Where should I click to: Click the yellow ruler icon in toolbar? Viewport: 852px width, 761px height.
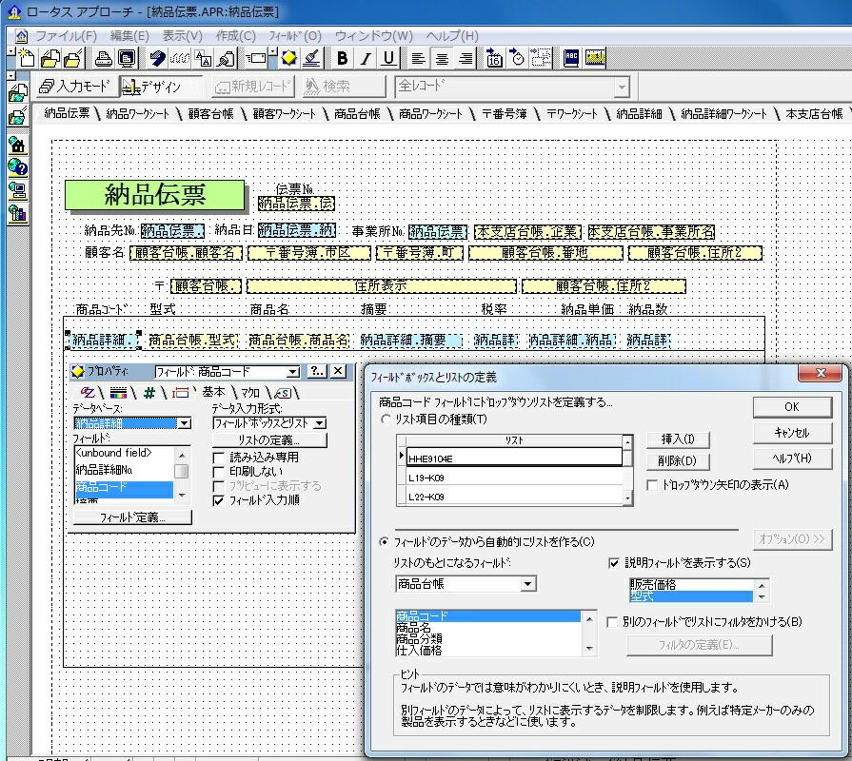point(595,58)
